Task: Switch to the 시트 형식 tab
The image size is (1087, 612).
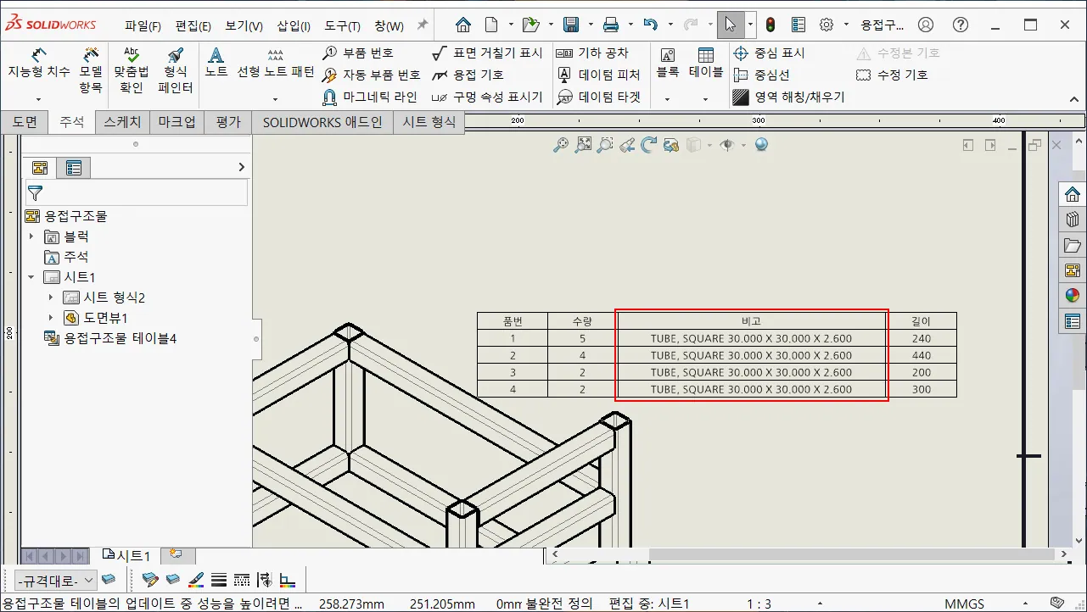Action: point(429,122)
